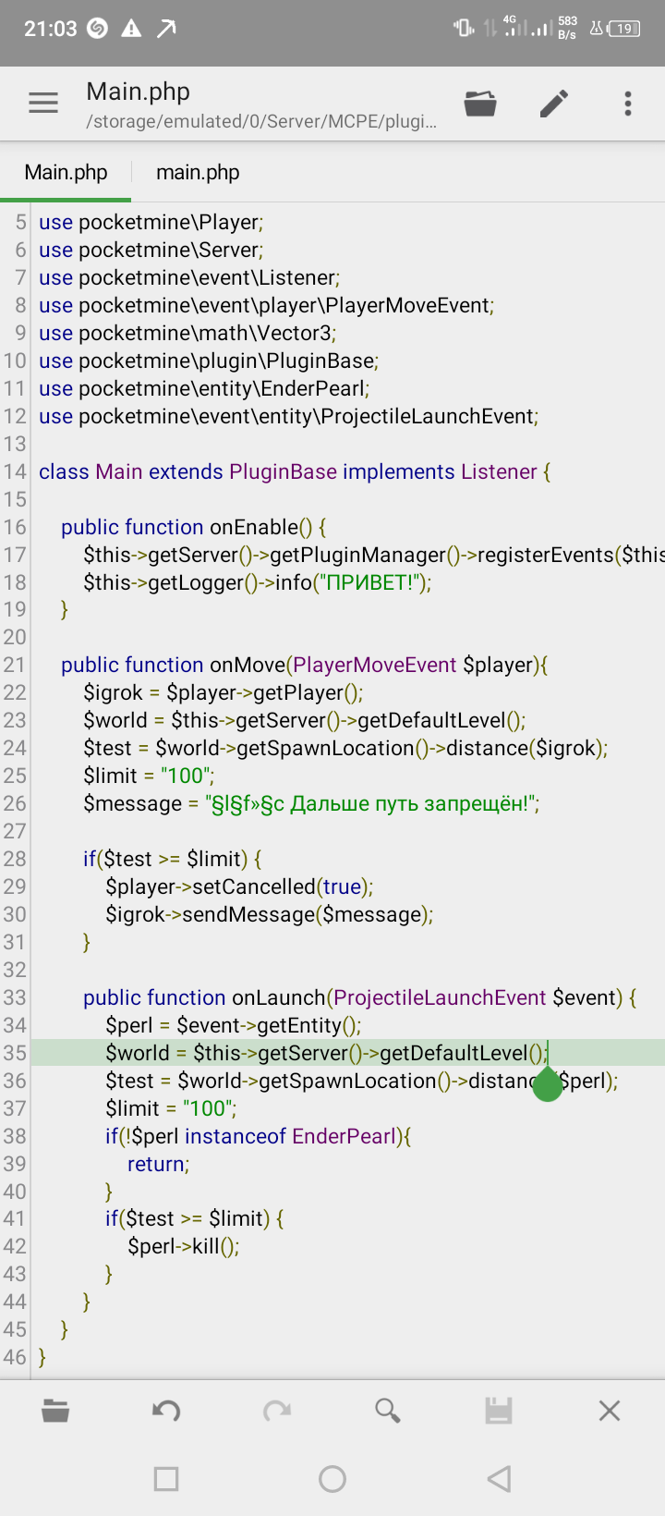Open recent apps with the square button
665x1516 pixels.
tap(166, 1479)
